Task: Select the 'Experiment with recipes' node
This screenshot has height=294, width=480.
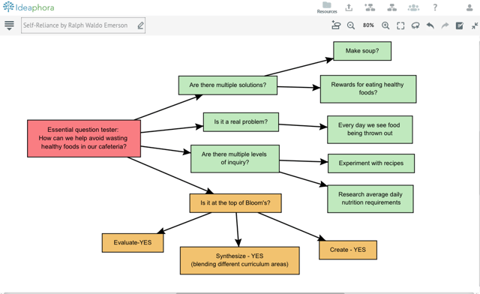Action: (x=371, y=163)
